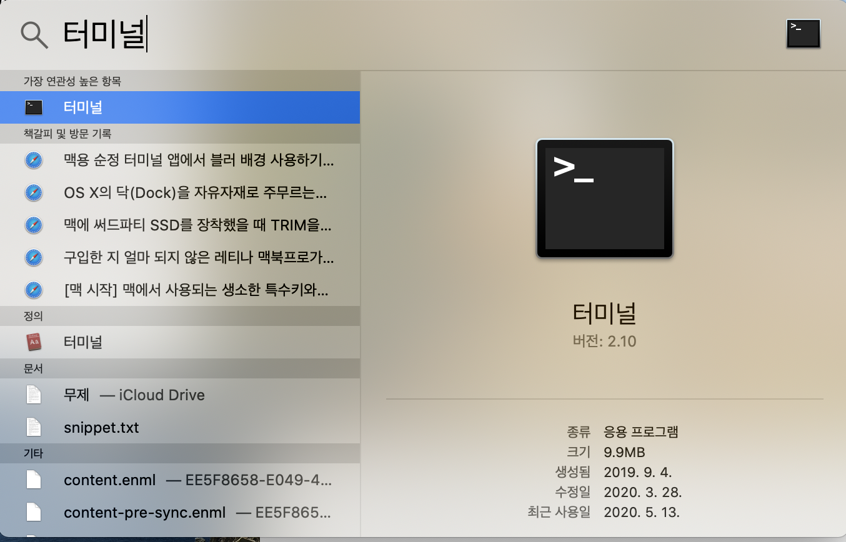
Task: Click the Safari icon beside 맥용 순정 터미널
Action: 34,160
